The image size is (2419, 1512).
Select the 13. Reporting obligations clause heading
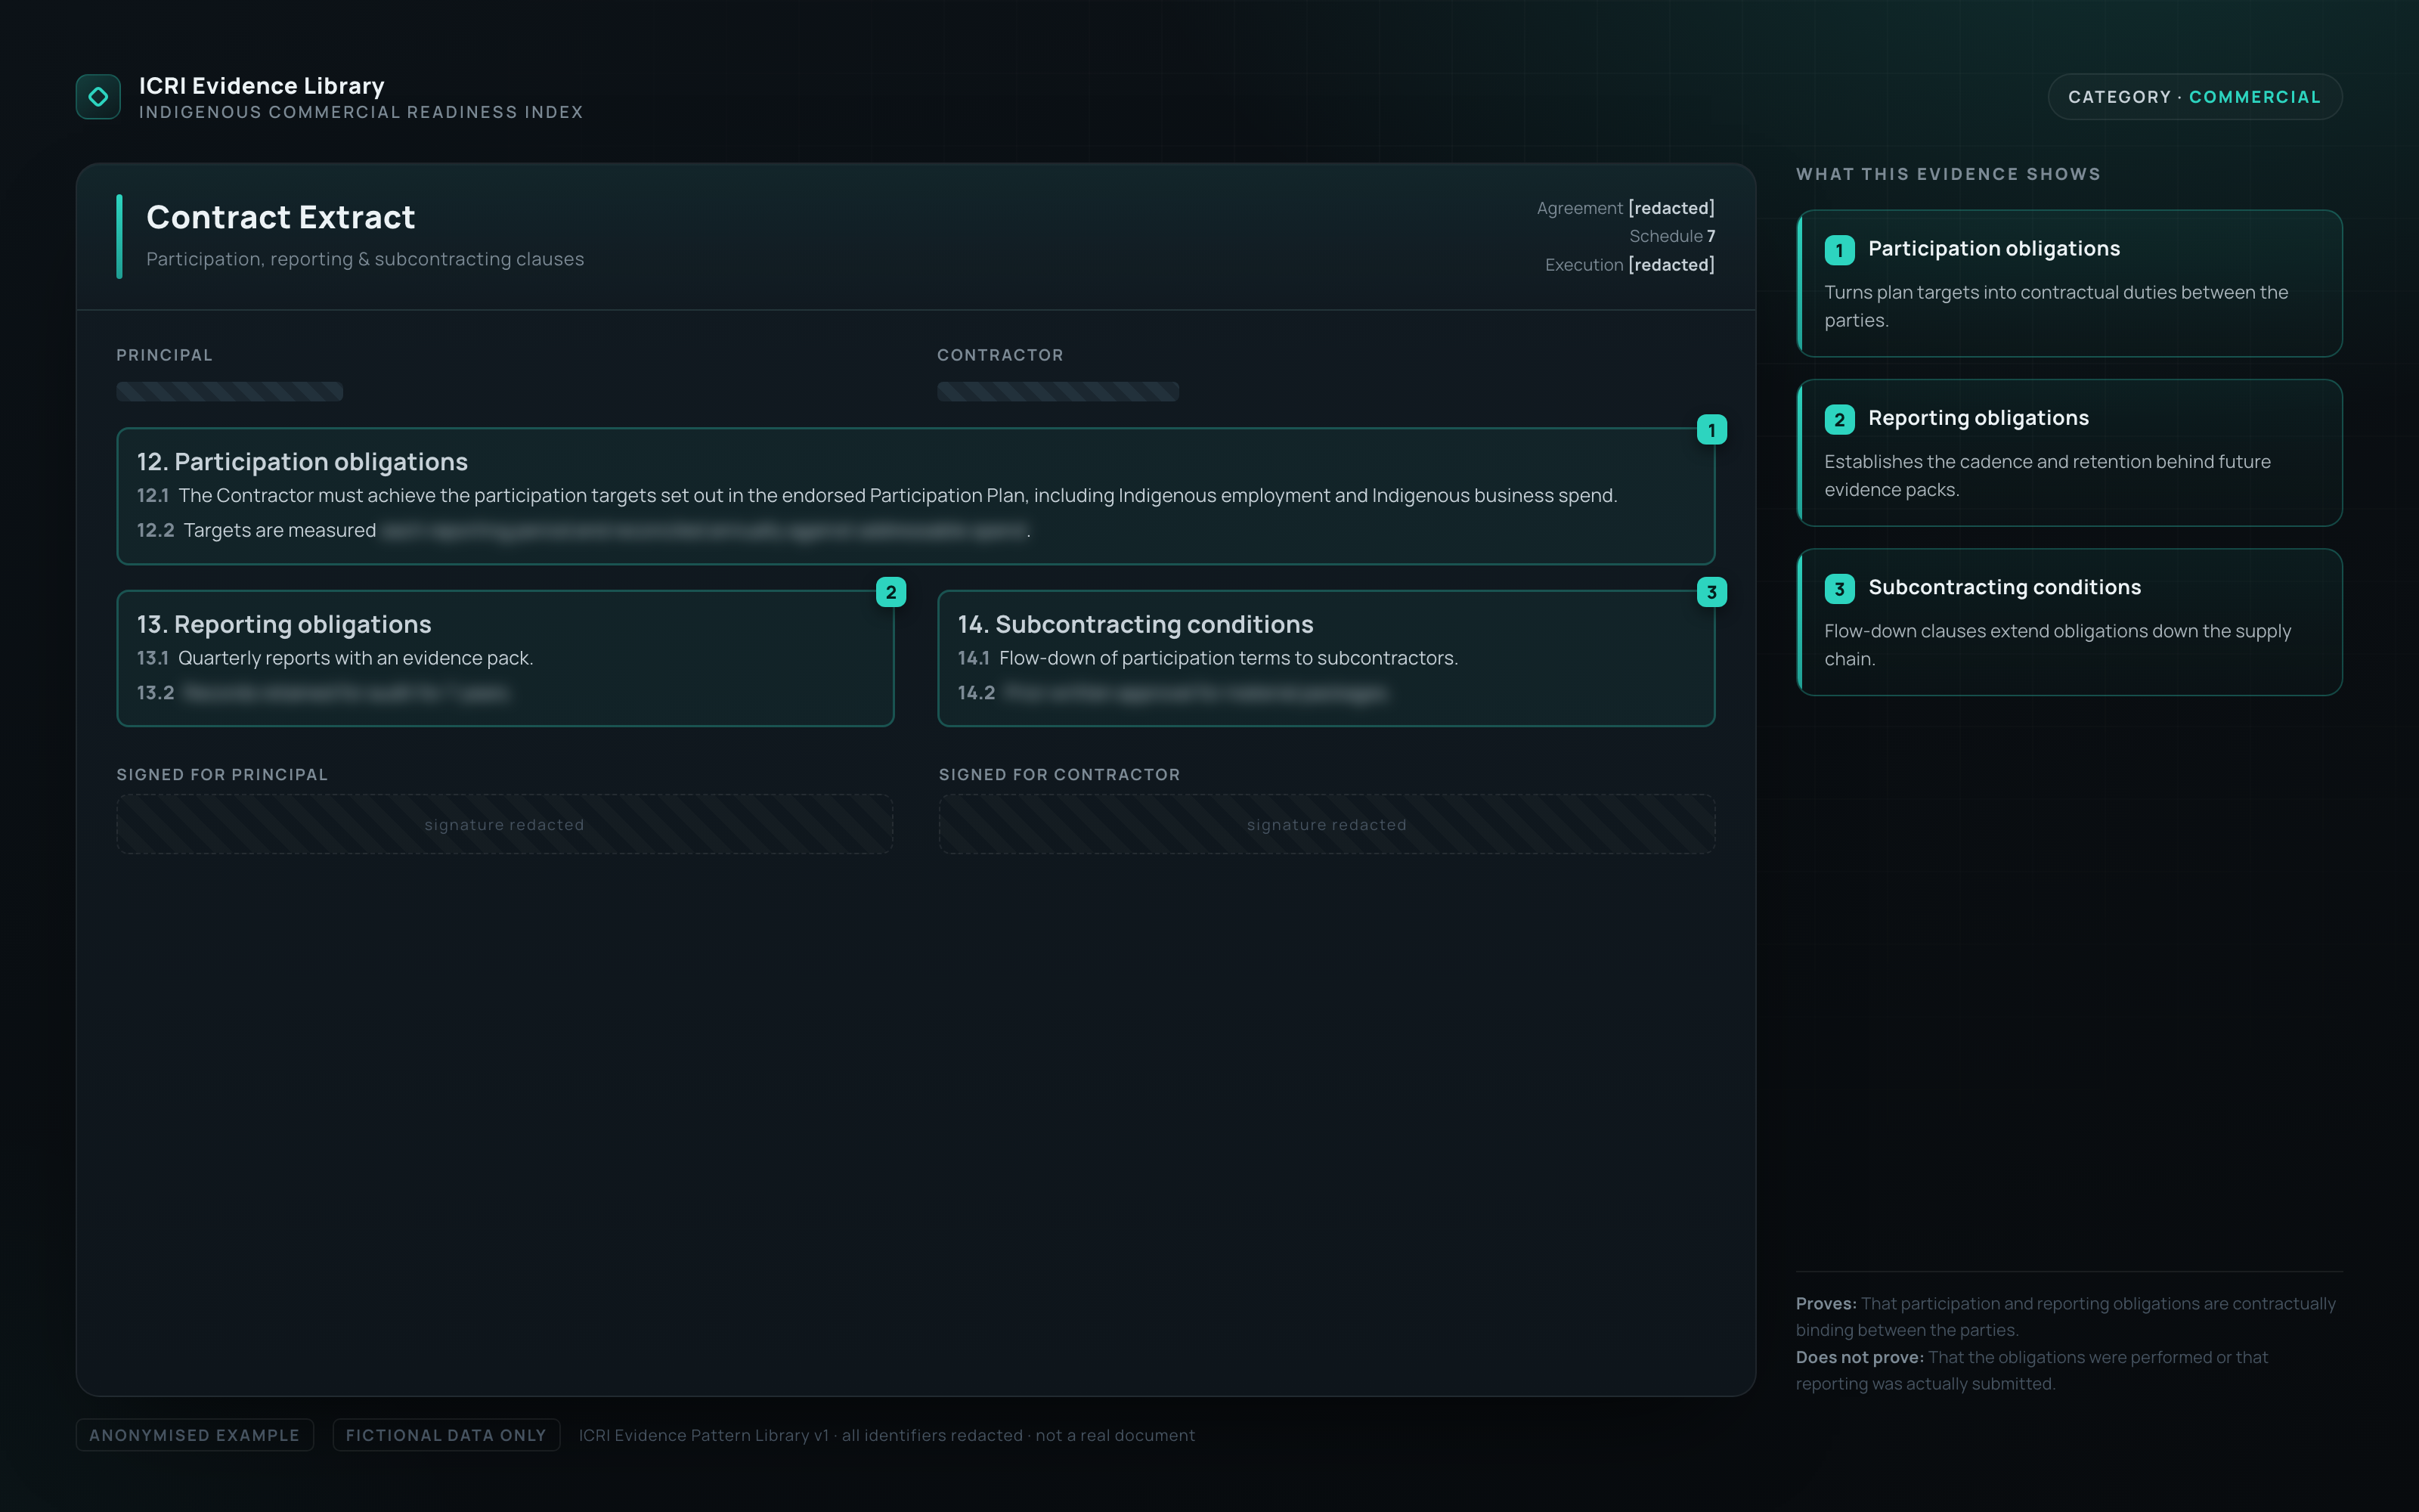point(284,624)
